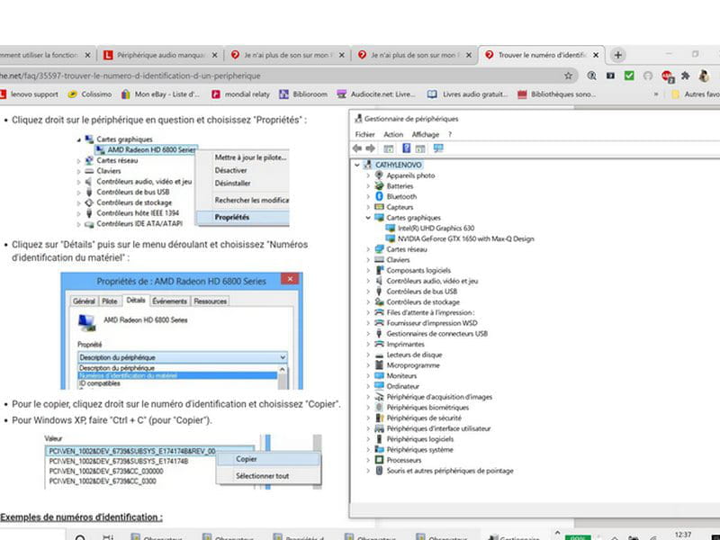Expand the Imprimantes node
Viewport: 720px width, 540px height.
pyautogui.click(x=368, y=345)
